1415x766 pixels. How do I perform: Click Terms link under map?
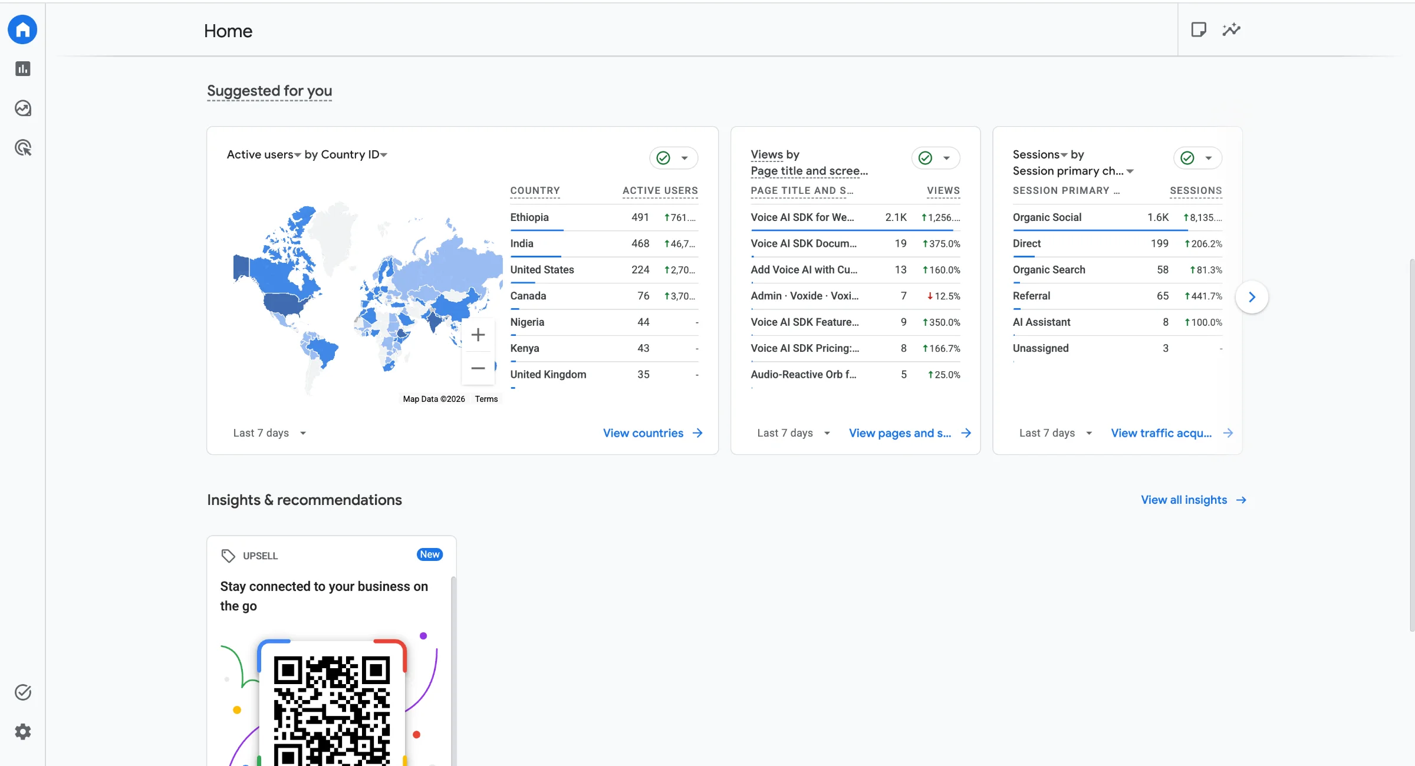[486, 399]
